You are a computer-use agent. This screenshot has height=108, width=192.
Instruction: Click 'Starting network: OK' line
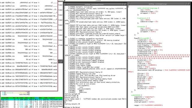72,104
